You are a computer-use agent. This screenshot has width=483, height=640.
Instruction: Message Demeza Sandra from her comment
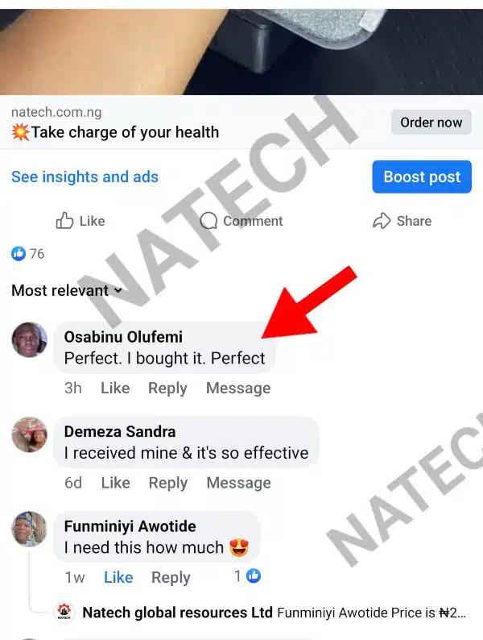tap(239, 483)
